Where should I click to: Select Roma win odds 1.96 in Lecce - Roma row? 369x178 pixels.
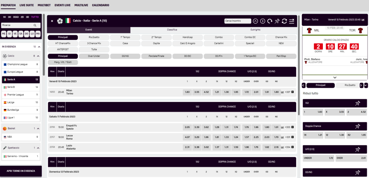[206, 137]
